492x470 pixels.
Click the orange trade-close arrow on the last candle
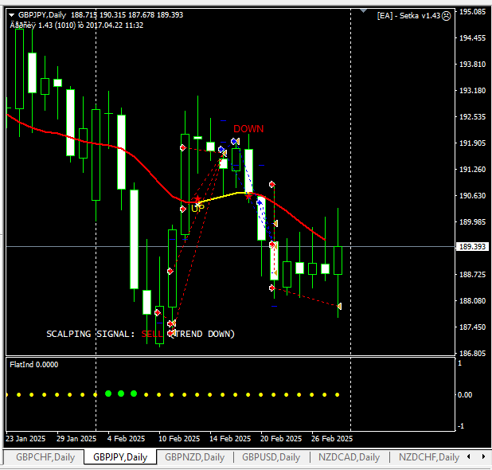tap(339, 306)
